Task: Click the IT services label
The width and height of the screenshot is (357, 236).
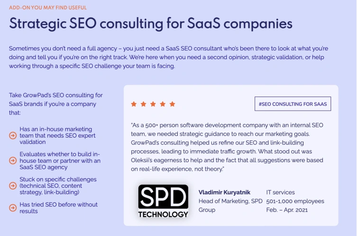Action: (281, 192)
